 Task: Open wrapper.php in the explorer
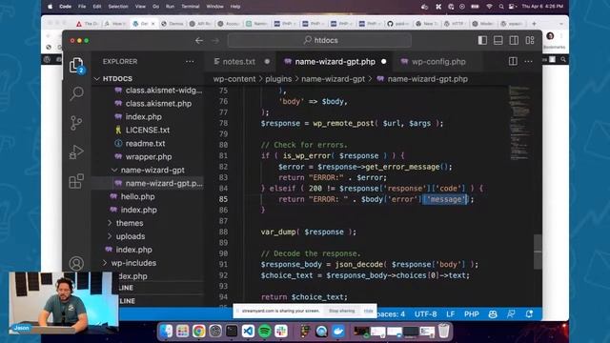coord(148,156)
